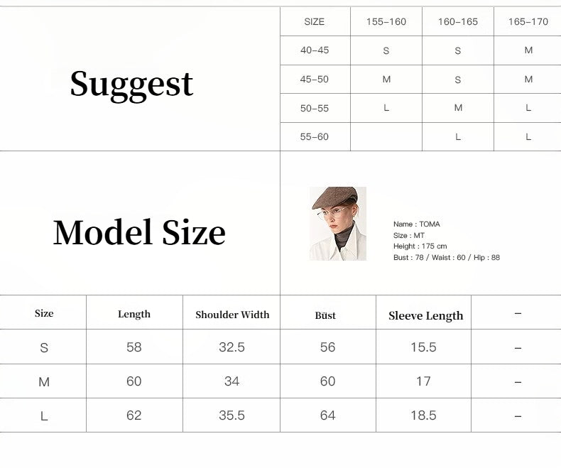Select the 'Sleeve Length' column header
The width and height of the screenshot is (561, 468).
pos(425,316)
